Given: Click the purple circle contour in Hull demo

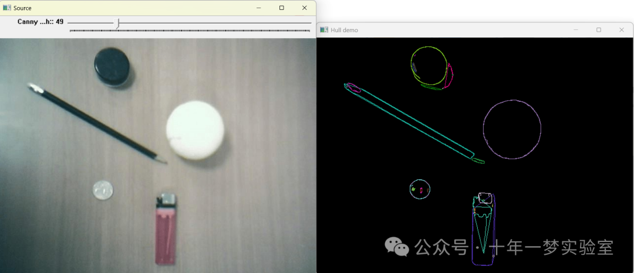Looking at the screenshot, I should click(x=512, y=129).
